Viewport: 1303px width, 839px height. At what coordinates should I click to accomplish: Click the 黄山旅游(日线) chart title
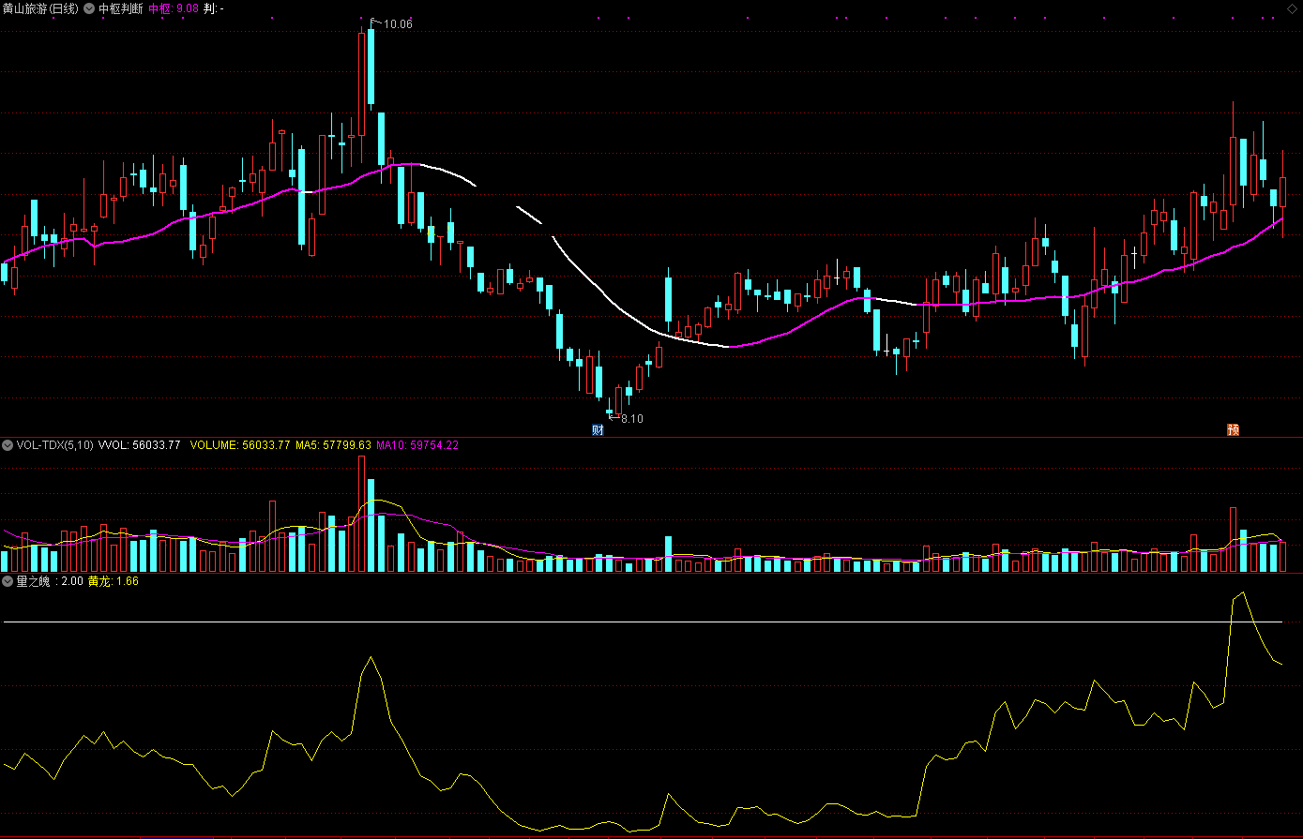(x=40, y=7)
